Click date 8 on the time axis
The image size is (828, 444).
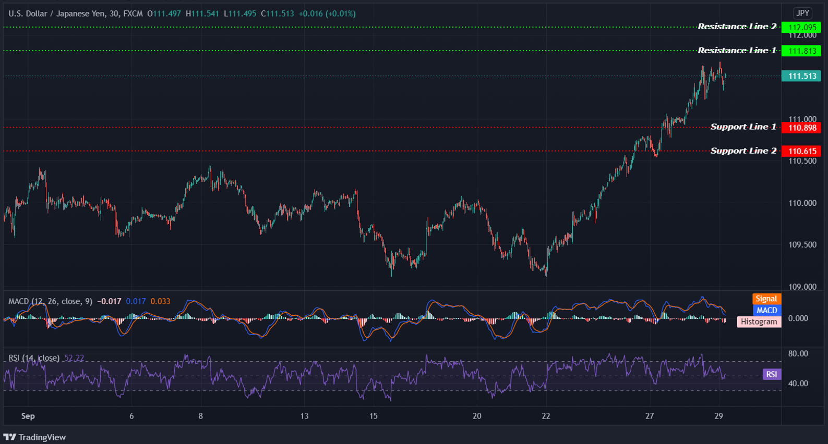click(200, 416)
